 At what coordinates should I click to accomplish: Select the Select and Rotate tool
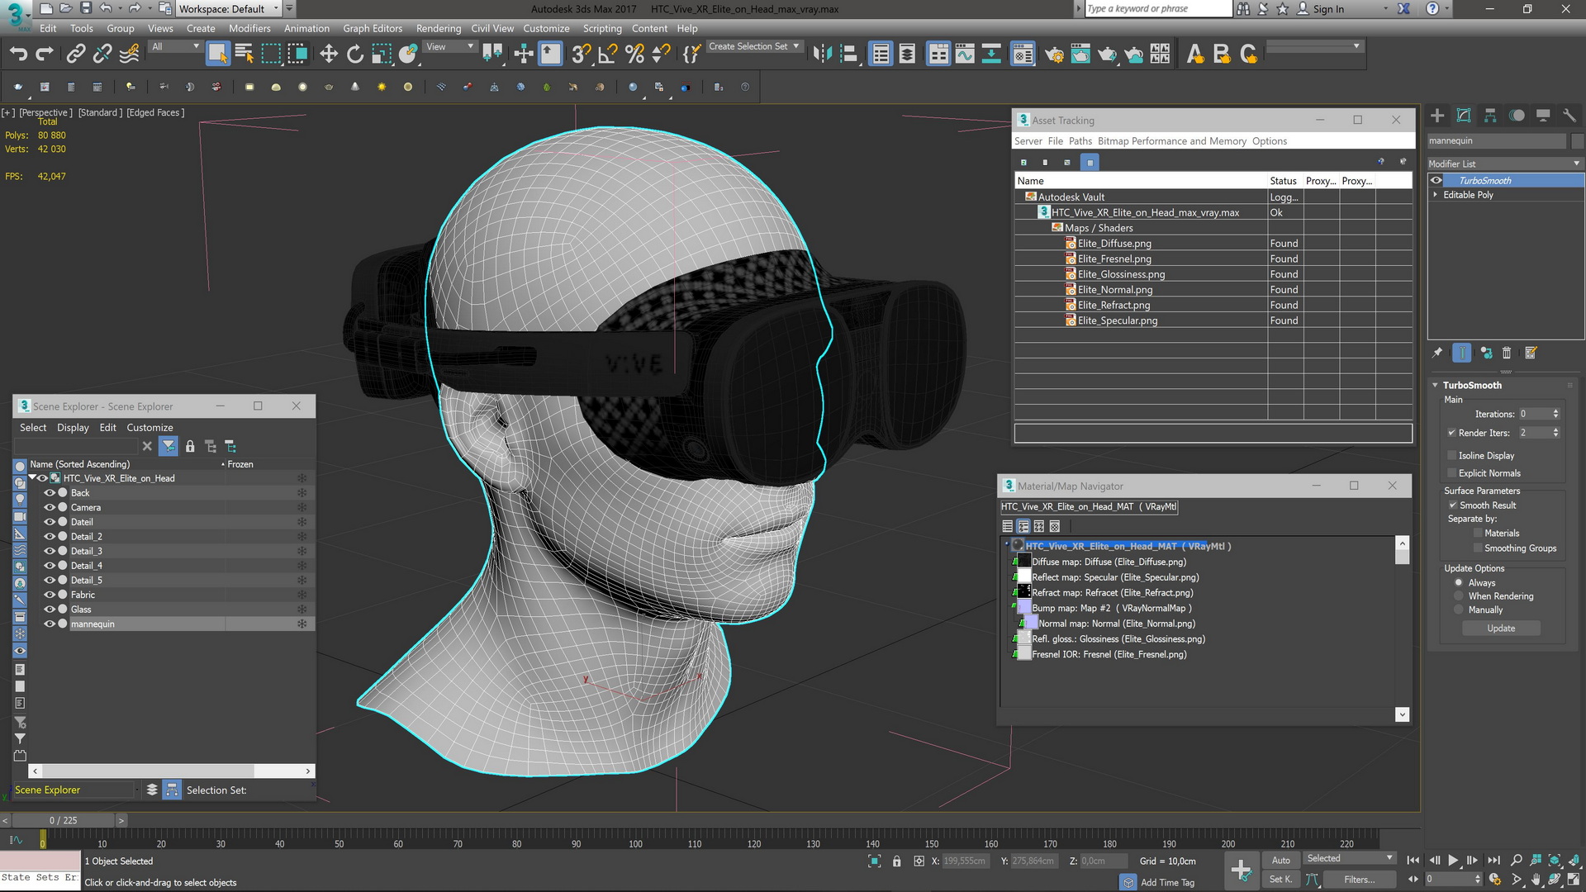point(355,54)
